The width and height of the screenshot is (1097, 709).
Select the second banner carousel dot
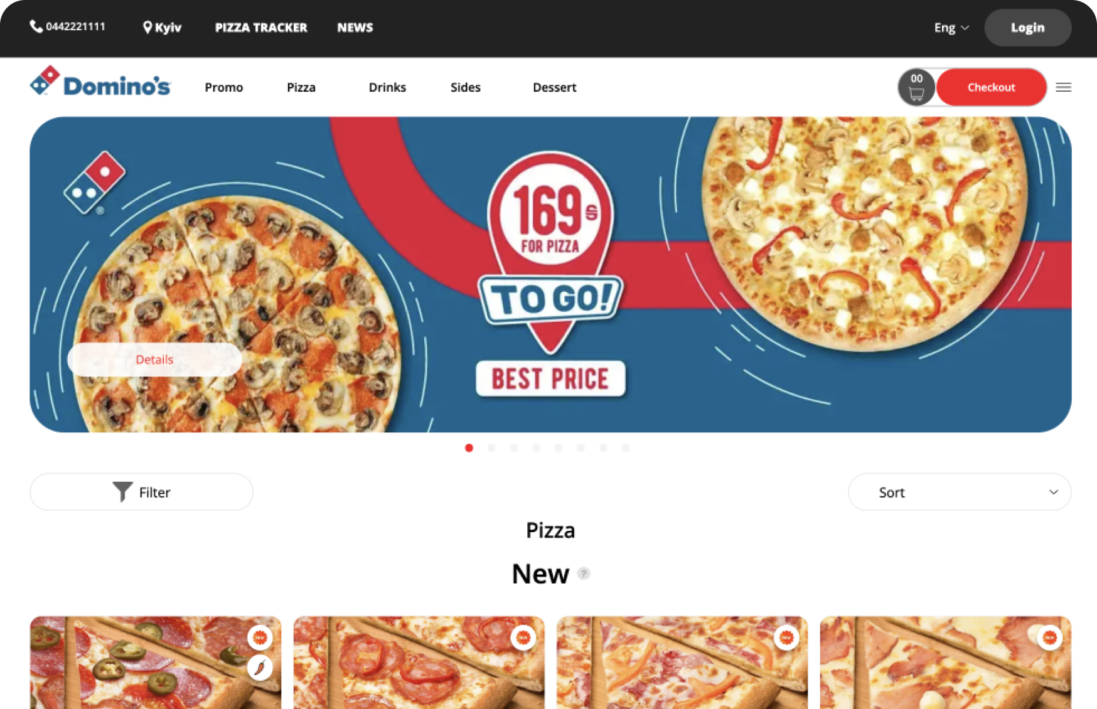click(x=491, y=448)
